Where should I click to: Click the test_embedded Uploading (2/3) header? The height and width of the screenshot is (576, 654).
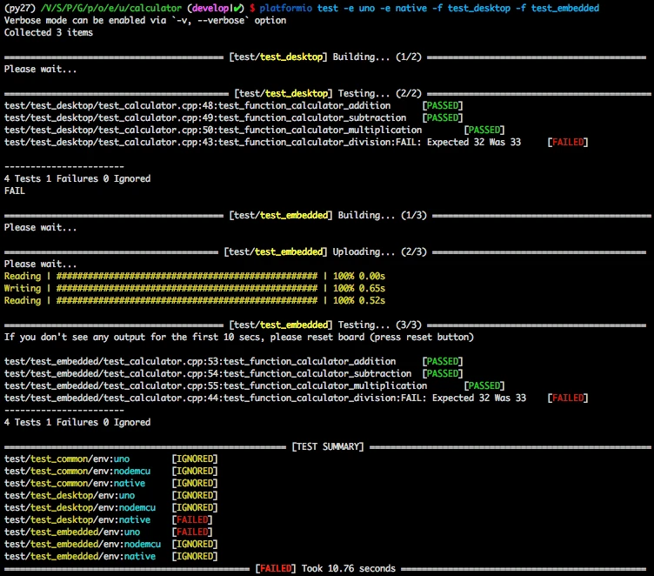coord(324,251)
